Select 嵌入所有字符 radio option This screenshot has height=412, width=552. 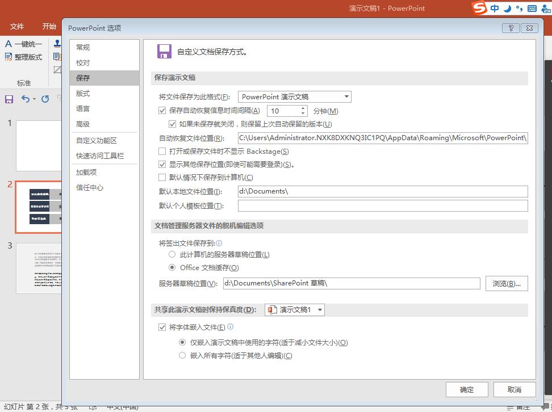(182, 356)
